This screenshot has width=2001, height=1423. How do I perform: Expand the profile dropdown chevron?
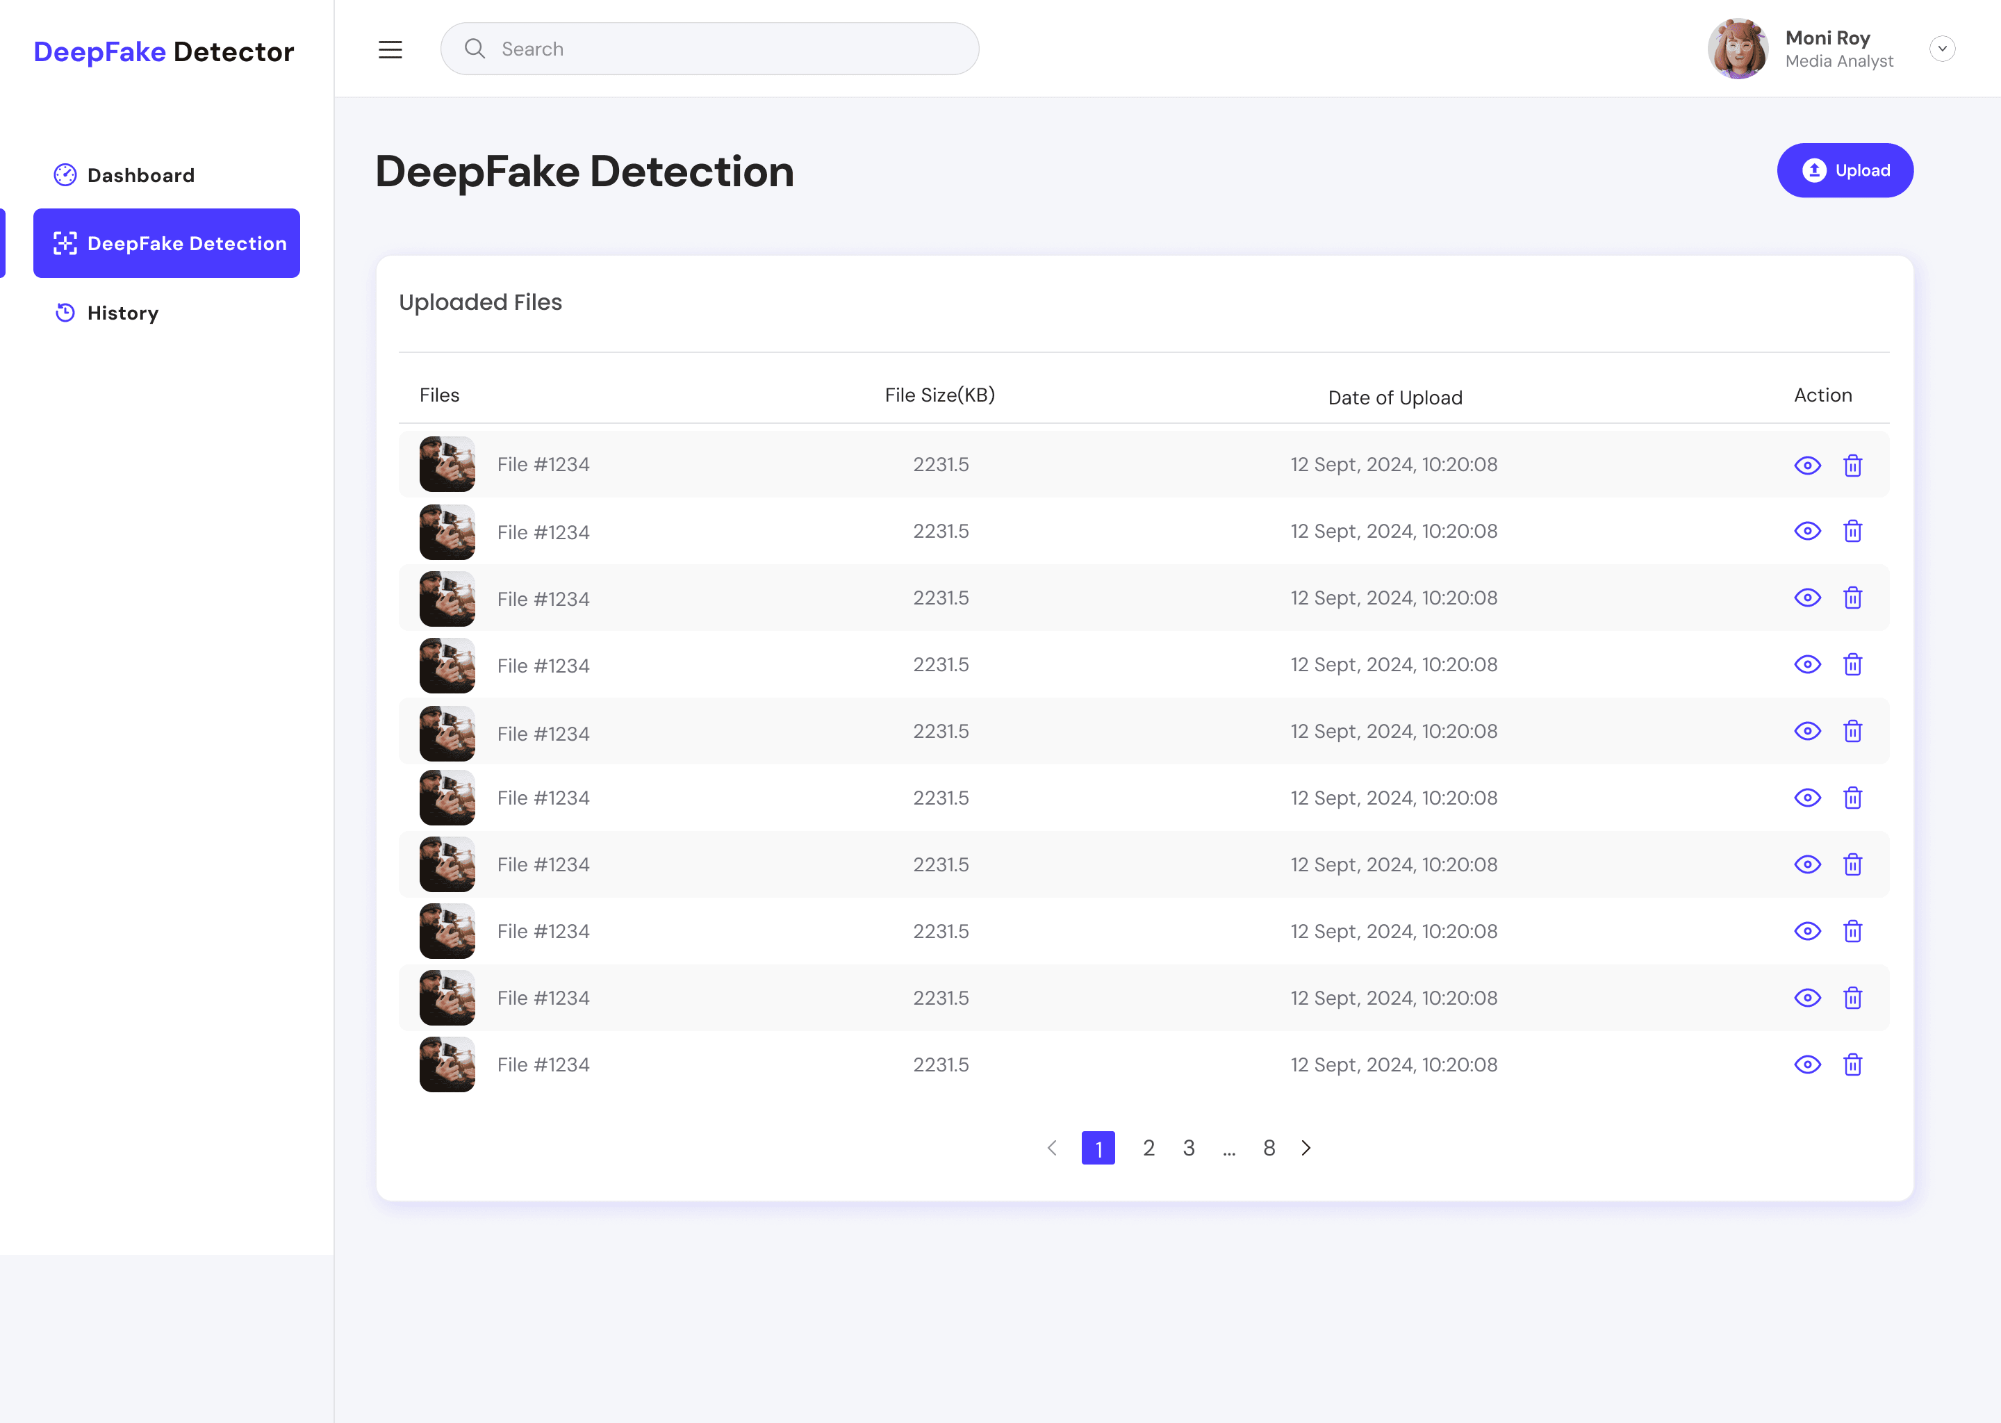(1943, 48)
